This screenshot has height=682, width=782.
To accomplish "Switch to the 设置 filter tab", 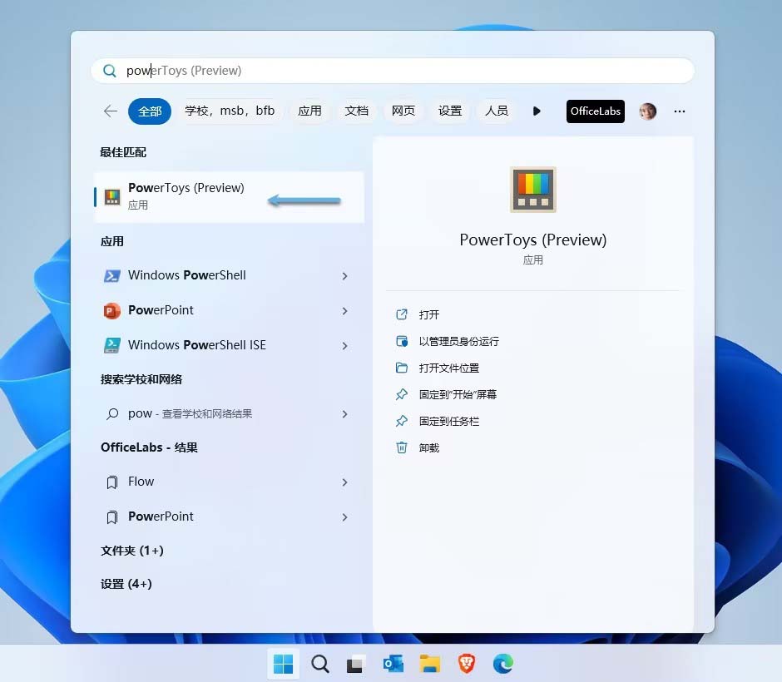I will coord(450,111).
